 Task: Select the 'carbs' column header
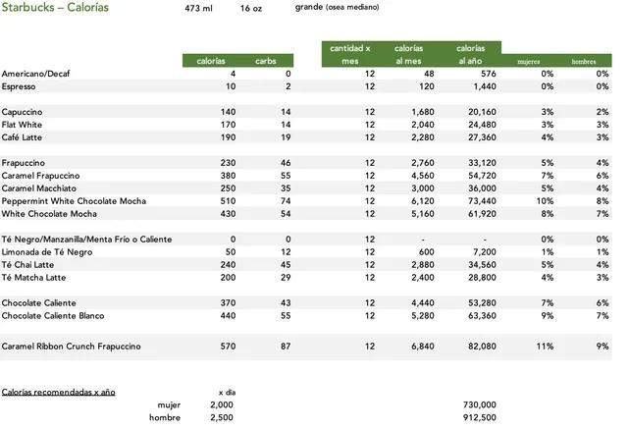(266, 61)
